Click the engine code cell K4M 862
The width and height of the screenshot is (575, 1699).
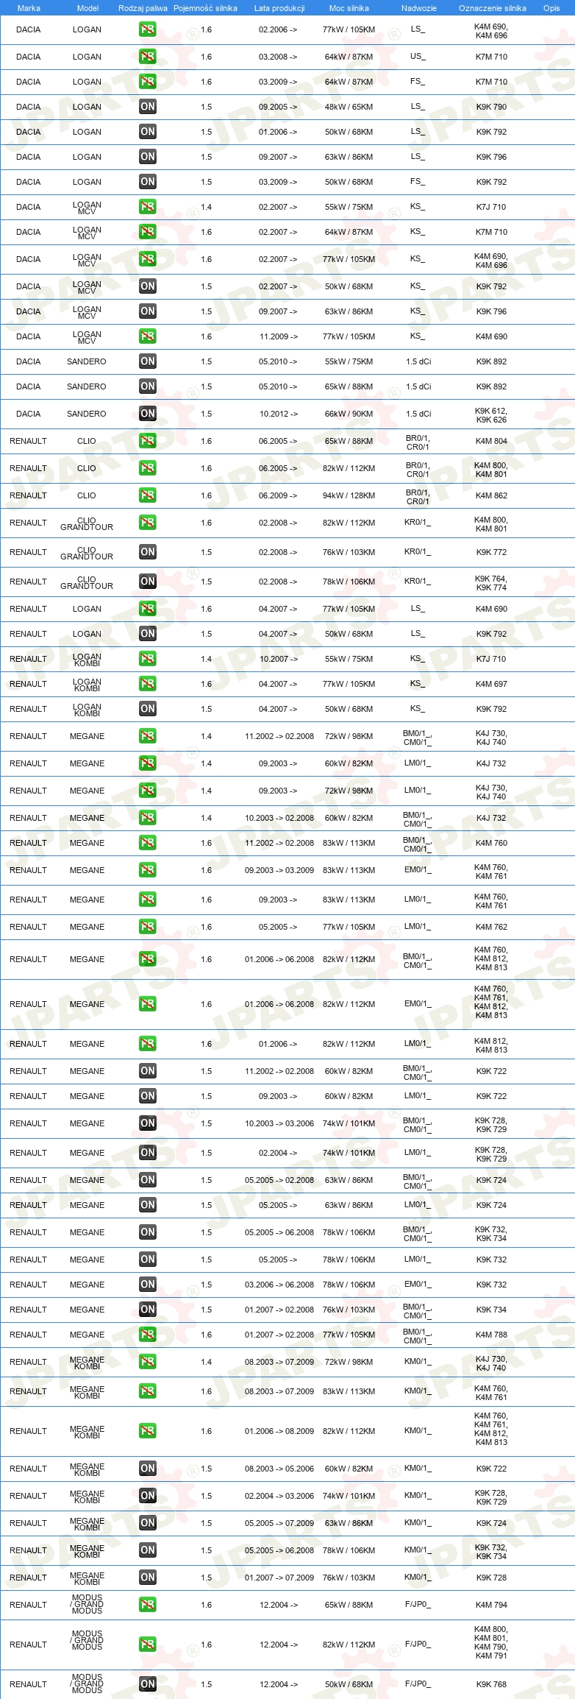pyautogui.click(x=491, y=495)
